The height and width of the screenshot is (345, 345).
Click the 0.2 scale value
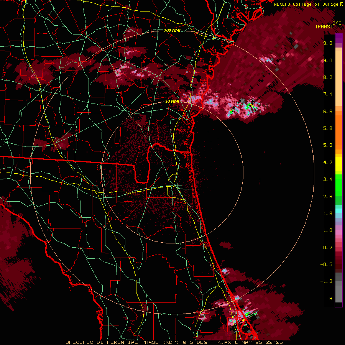coord(328,248)
